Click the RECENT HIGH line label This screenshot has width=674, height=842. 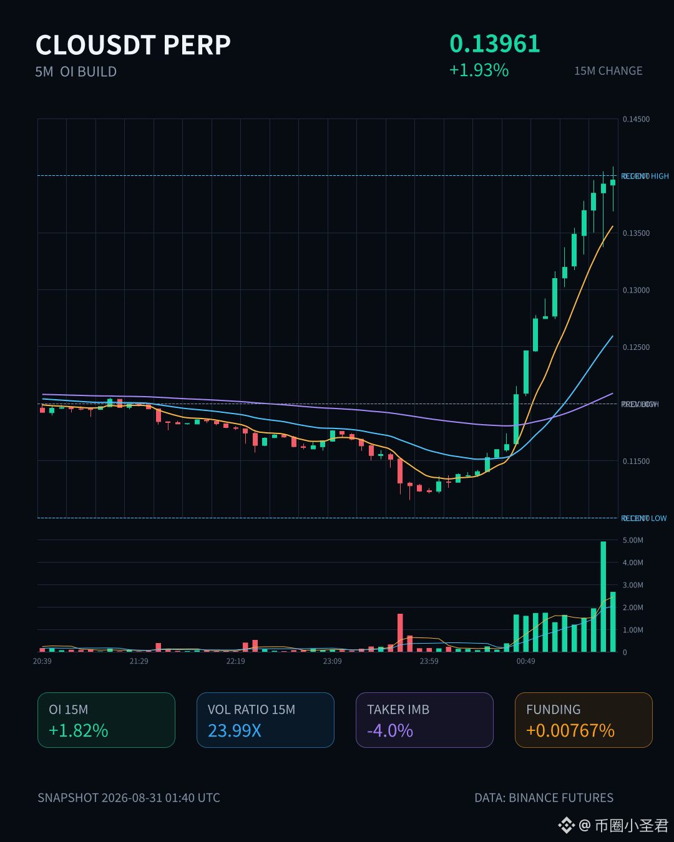click(645, 177)
